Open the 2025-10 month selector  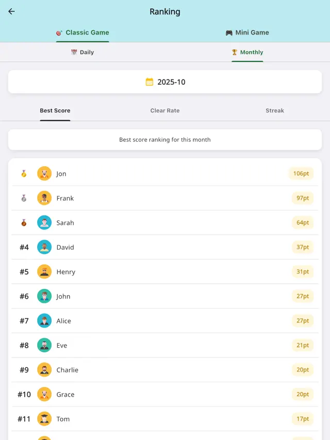click(165, 81)
